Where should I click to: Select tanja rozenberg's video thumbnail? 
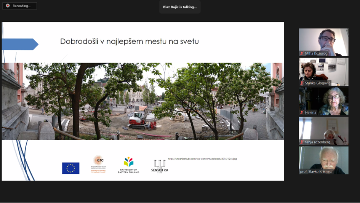coord(323,131)
